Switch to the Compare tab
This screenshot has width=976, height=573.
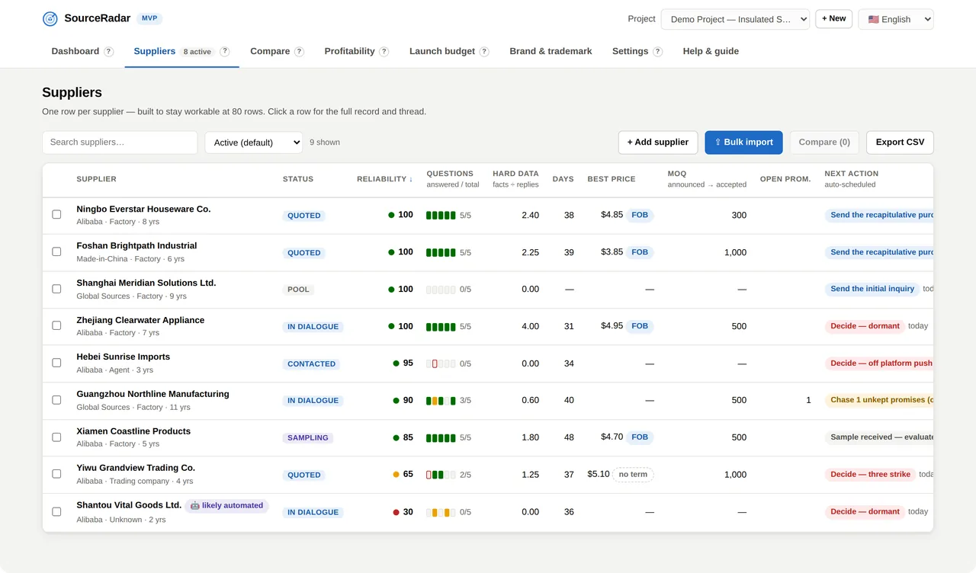point(270,51)
